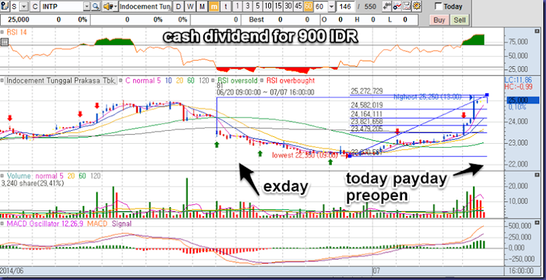
Task: Click the Indocement Tun stock name field
Action: 145,6
